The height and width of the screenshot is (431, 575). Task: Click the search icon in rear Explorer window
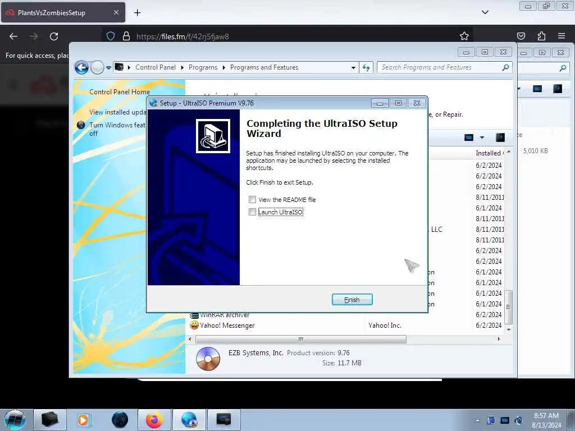tap(563, 68)
